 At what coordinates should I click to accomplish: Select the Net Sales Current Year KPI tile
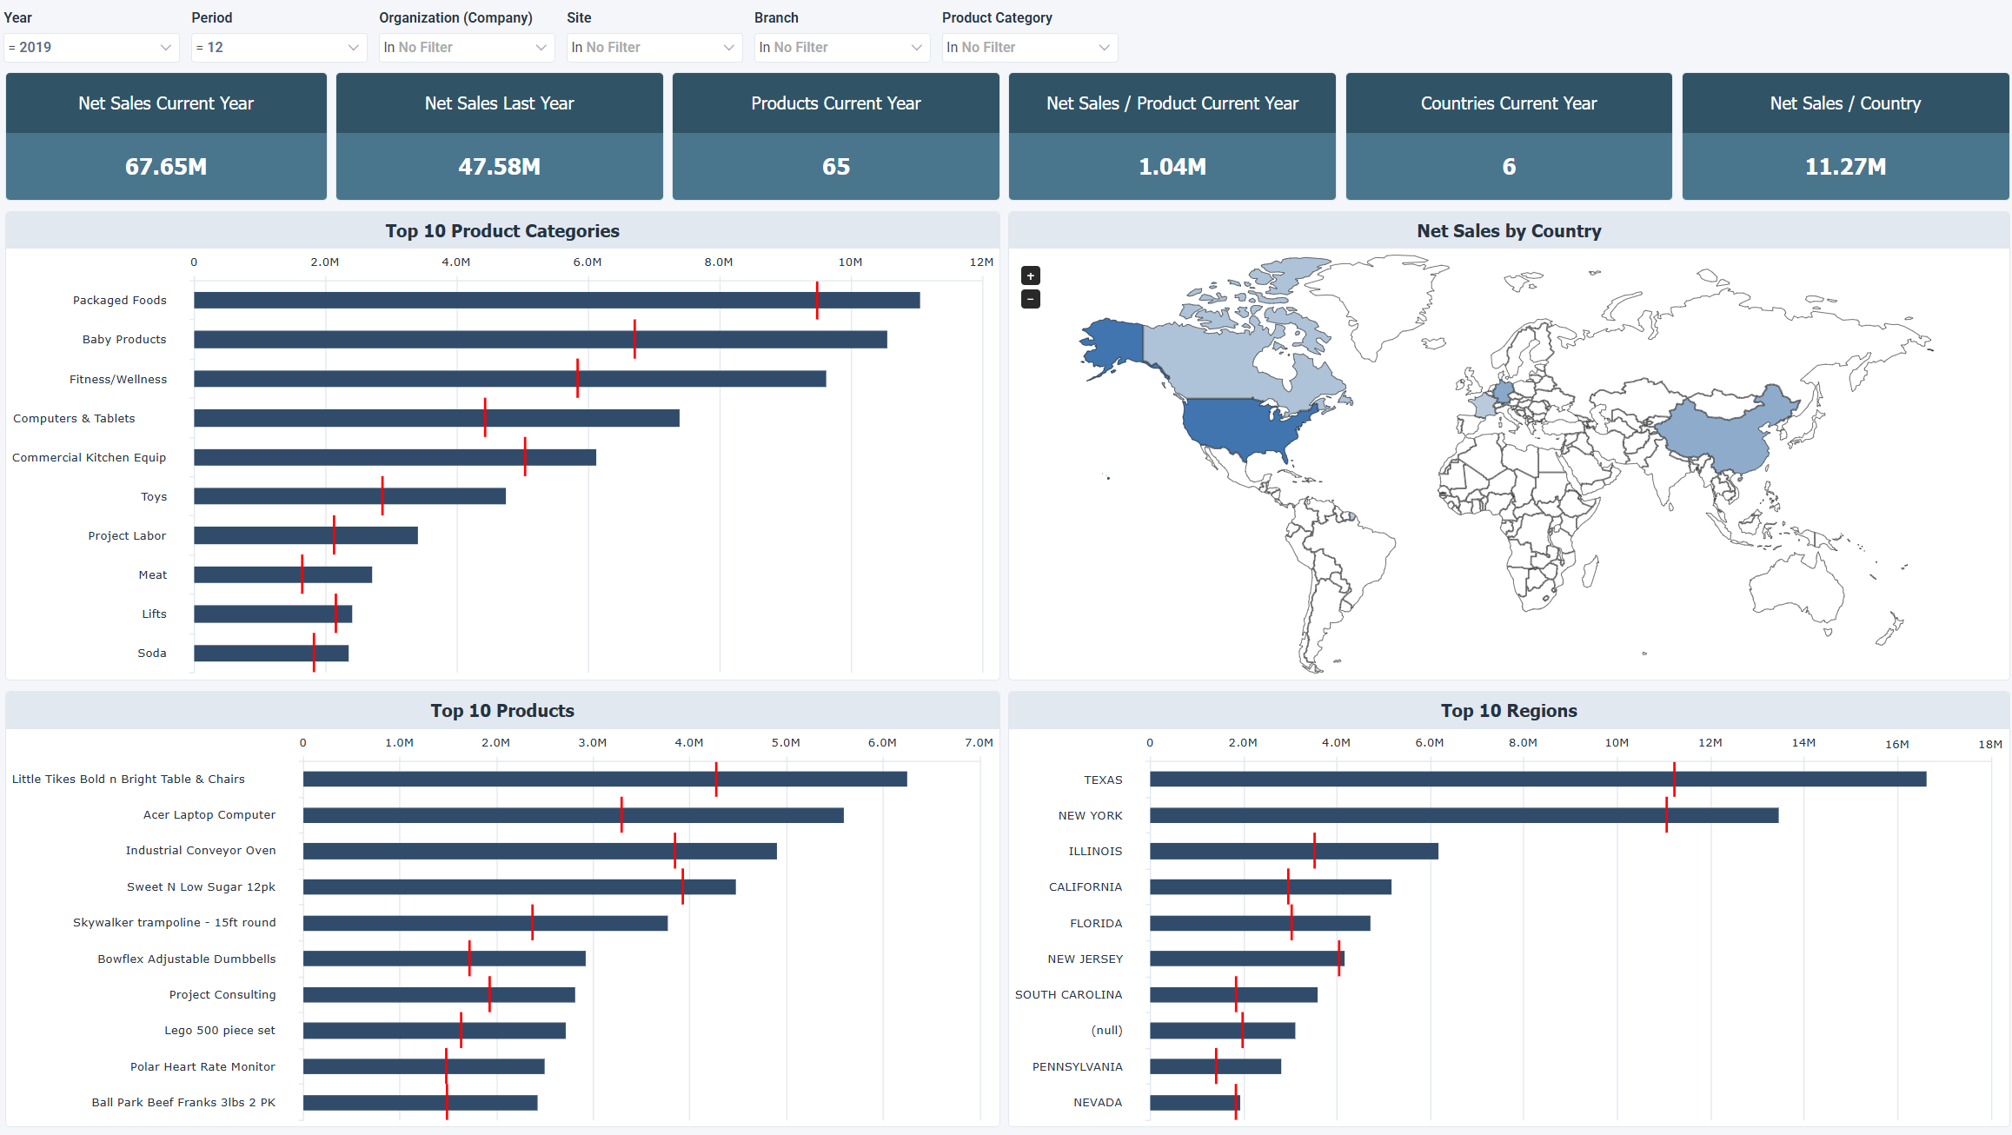click(165, 136)
